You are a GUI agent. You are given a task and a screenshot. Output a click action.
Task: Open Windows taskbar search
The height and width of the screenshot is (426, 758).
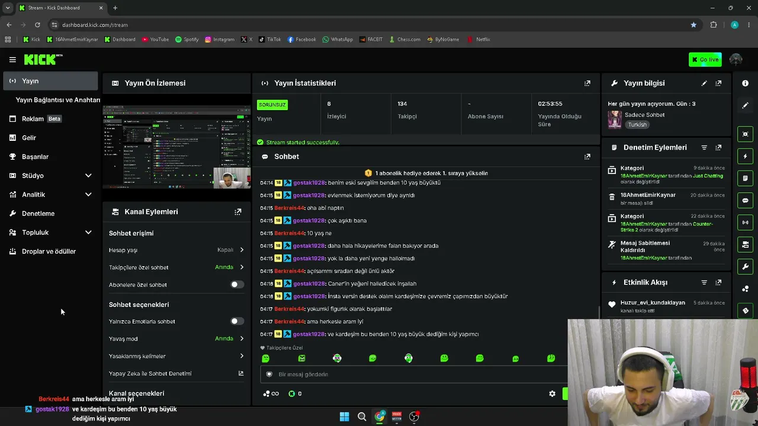coord(362,417)
